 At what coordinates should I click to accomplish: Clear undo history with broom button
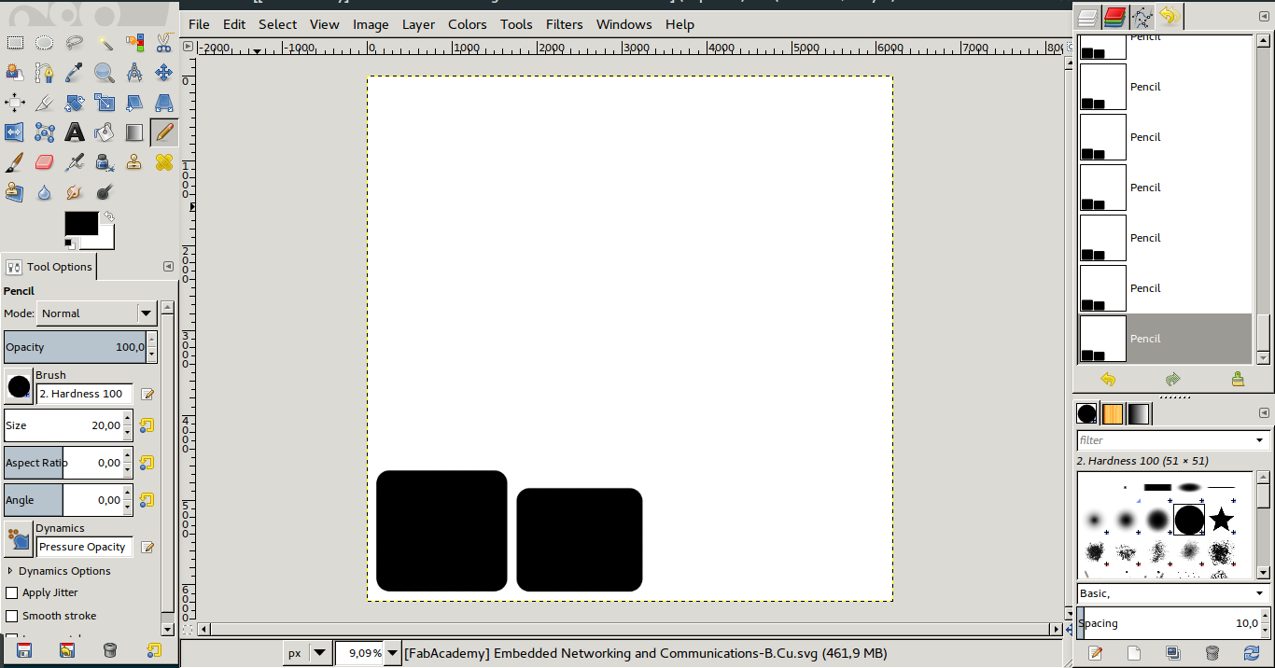tap(1238, 379)
